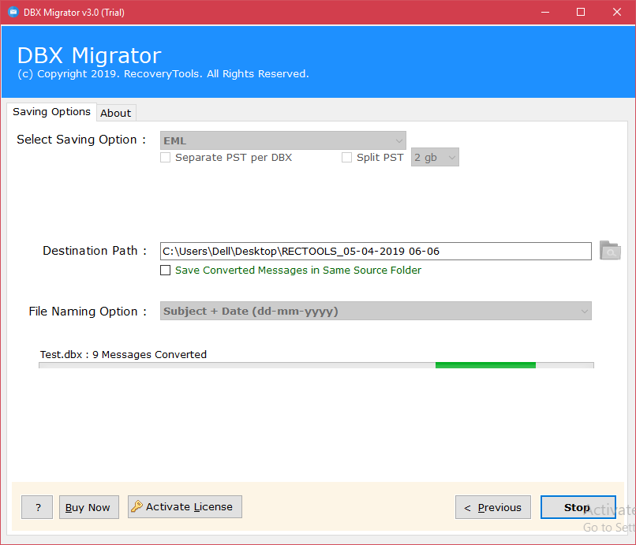Click the DBX Migrator heading in the banner
Viewport: 636px width, 545px height.
coord(89,55)
